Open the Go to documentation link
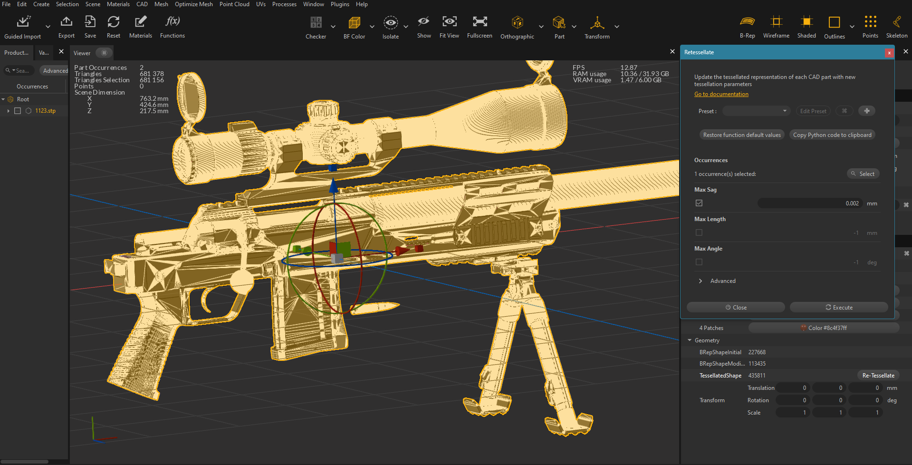The width and height of the screenshot is (912, 465). 721,94
